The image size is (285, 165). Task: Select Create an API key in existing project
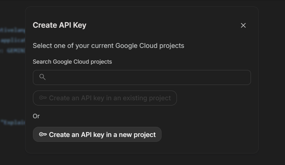(105, 98)
